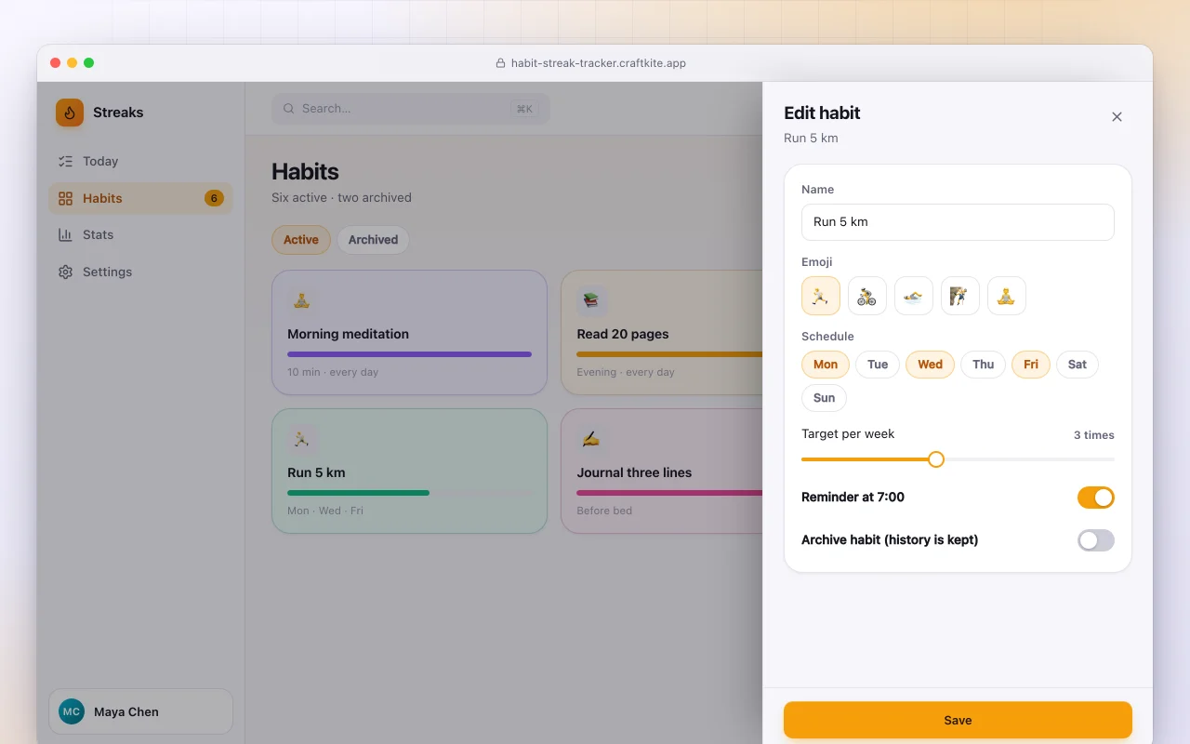Click the emoji on the Morning meditation card

301,300
